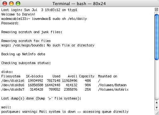Minimize the Terminal with yellow button
This screenshot has height=115, width=159.
[11, 3]
